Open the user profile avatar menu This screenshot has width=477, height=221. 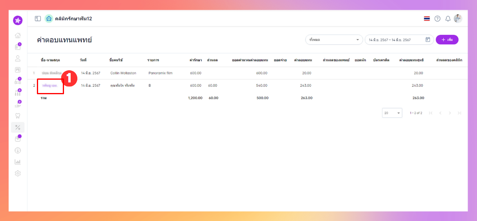[x=458, y=18]
